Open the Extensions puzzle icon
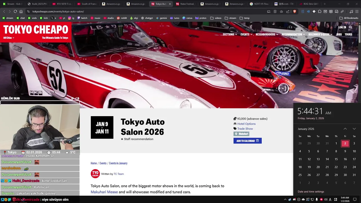Screen dimensions: 361x203 320,12
